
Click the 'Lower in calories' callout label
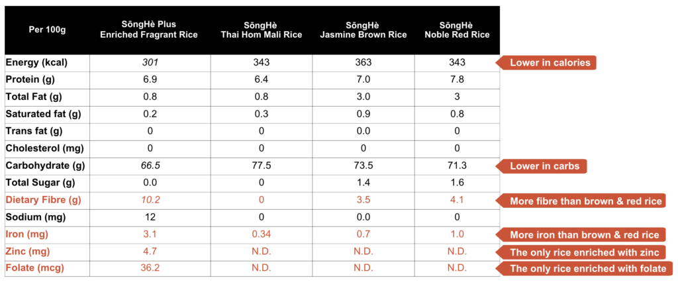point(549,63)
